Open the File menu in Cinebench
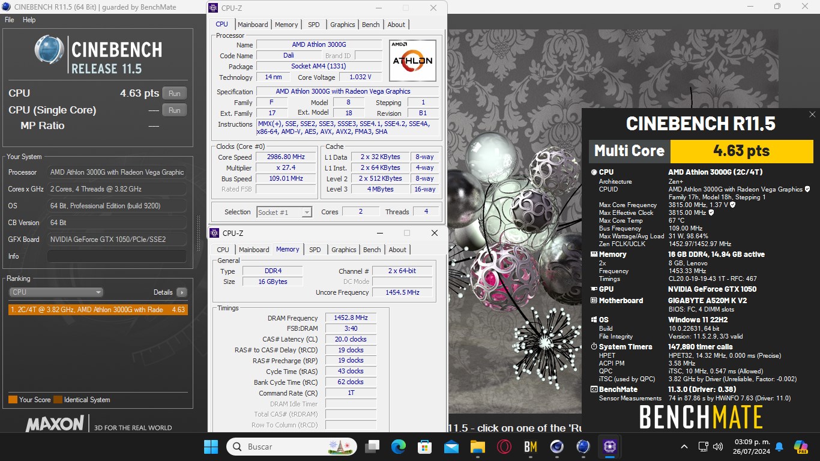820x461 pixels. coord(10,20)
